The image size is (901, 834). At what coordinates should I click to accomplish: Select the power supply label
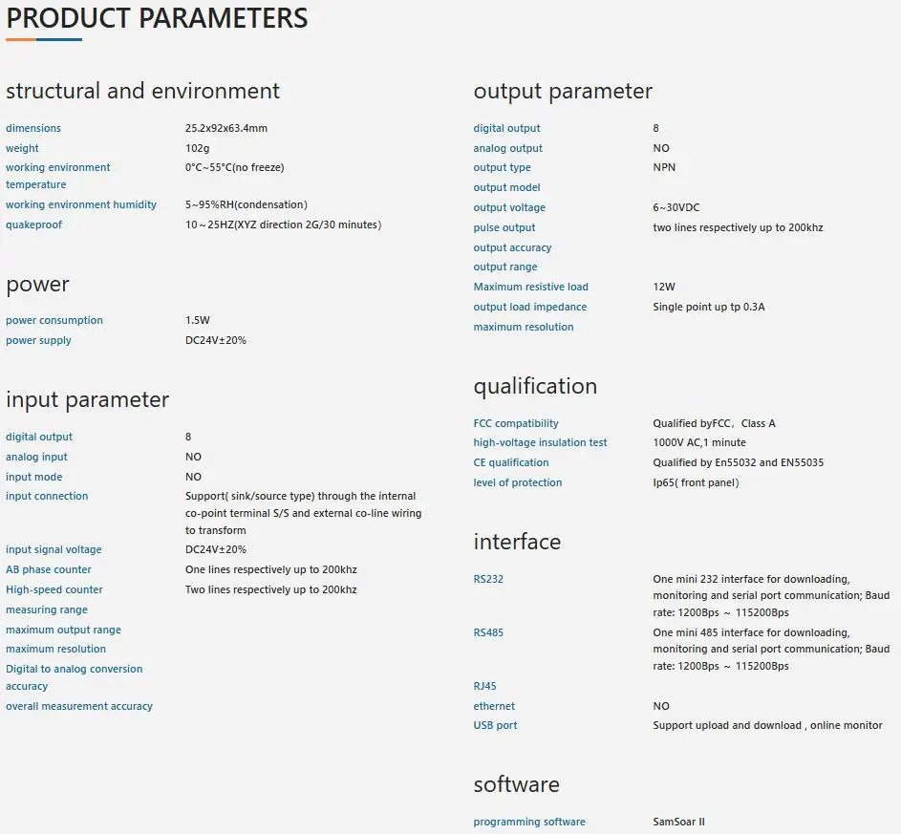pos(38,340)
